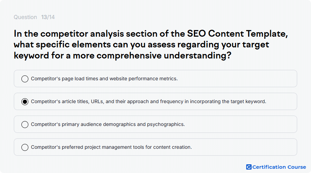Click the answer text about demographics and psychographics

tap(108, 124)
